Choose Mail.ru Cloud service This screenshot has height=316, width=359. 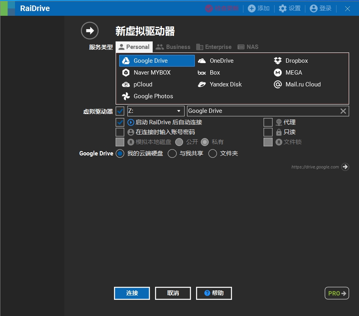click(297, 84)
